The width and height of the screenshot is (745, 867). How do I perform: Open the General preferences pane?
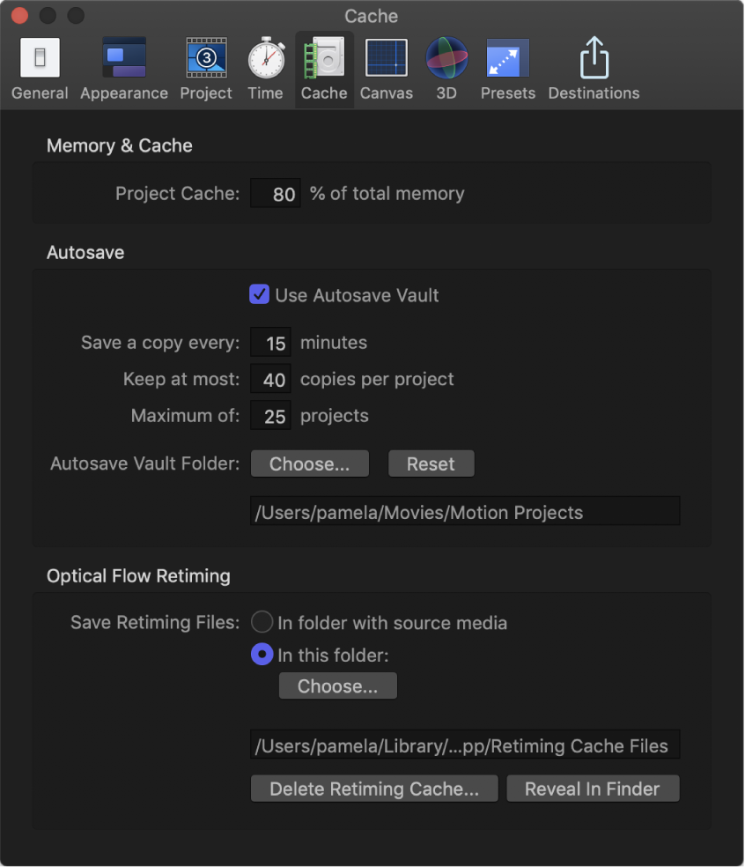pyautogui.click(x=39, y=69)
